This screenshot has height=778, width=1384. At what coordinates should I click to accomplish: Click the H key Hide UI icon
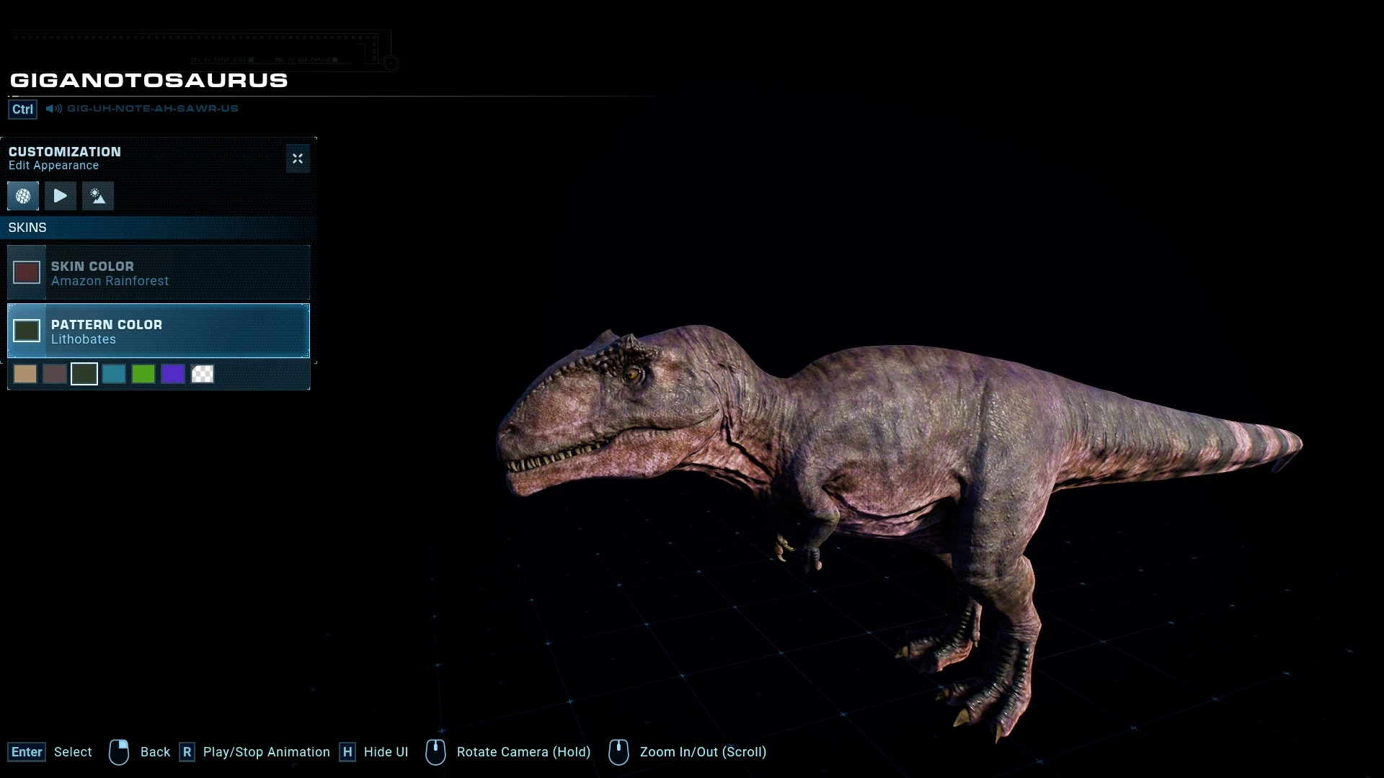pos(347,752)
